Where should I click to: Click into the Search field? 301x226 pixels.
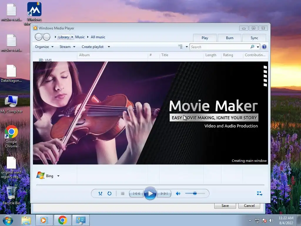point(219,47)
